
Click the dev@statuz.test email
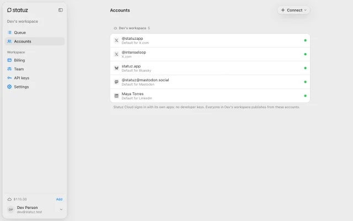click(29, 212)
